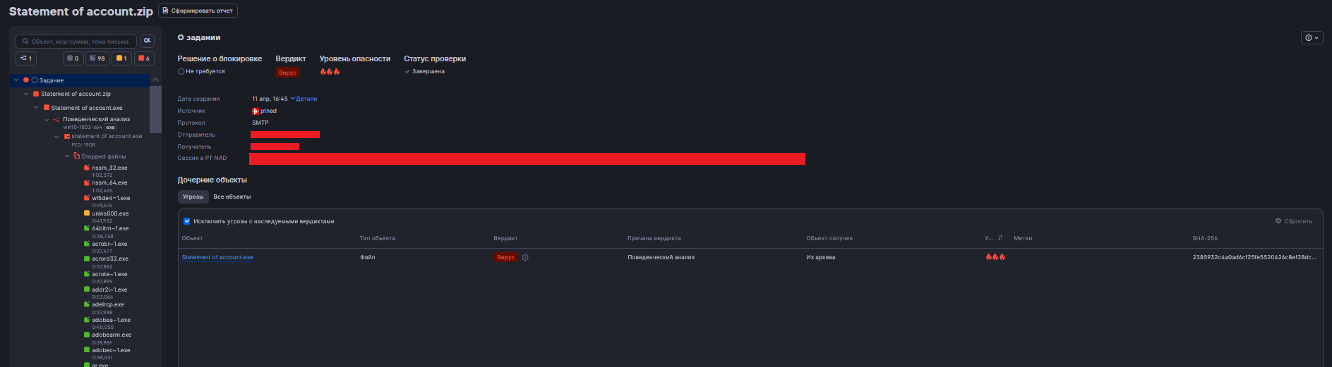Click red icon of Statement of account.zip

point(36,94)
